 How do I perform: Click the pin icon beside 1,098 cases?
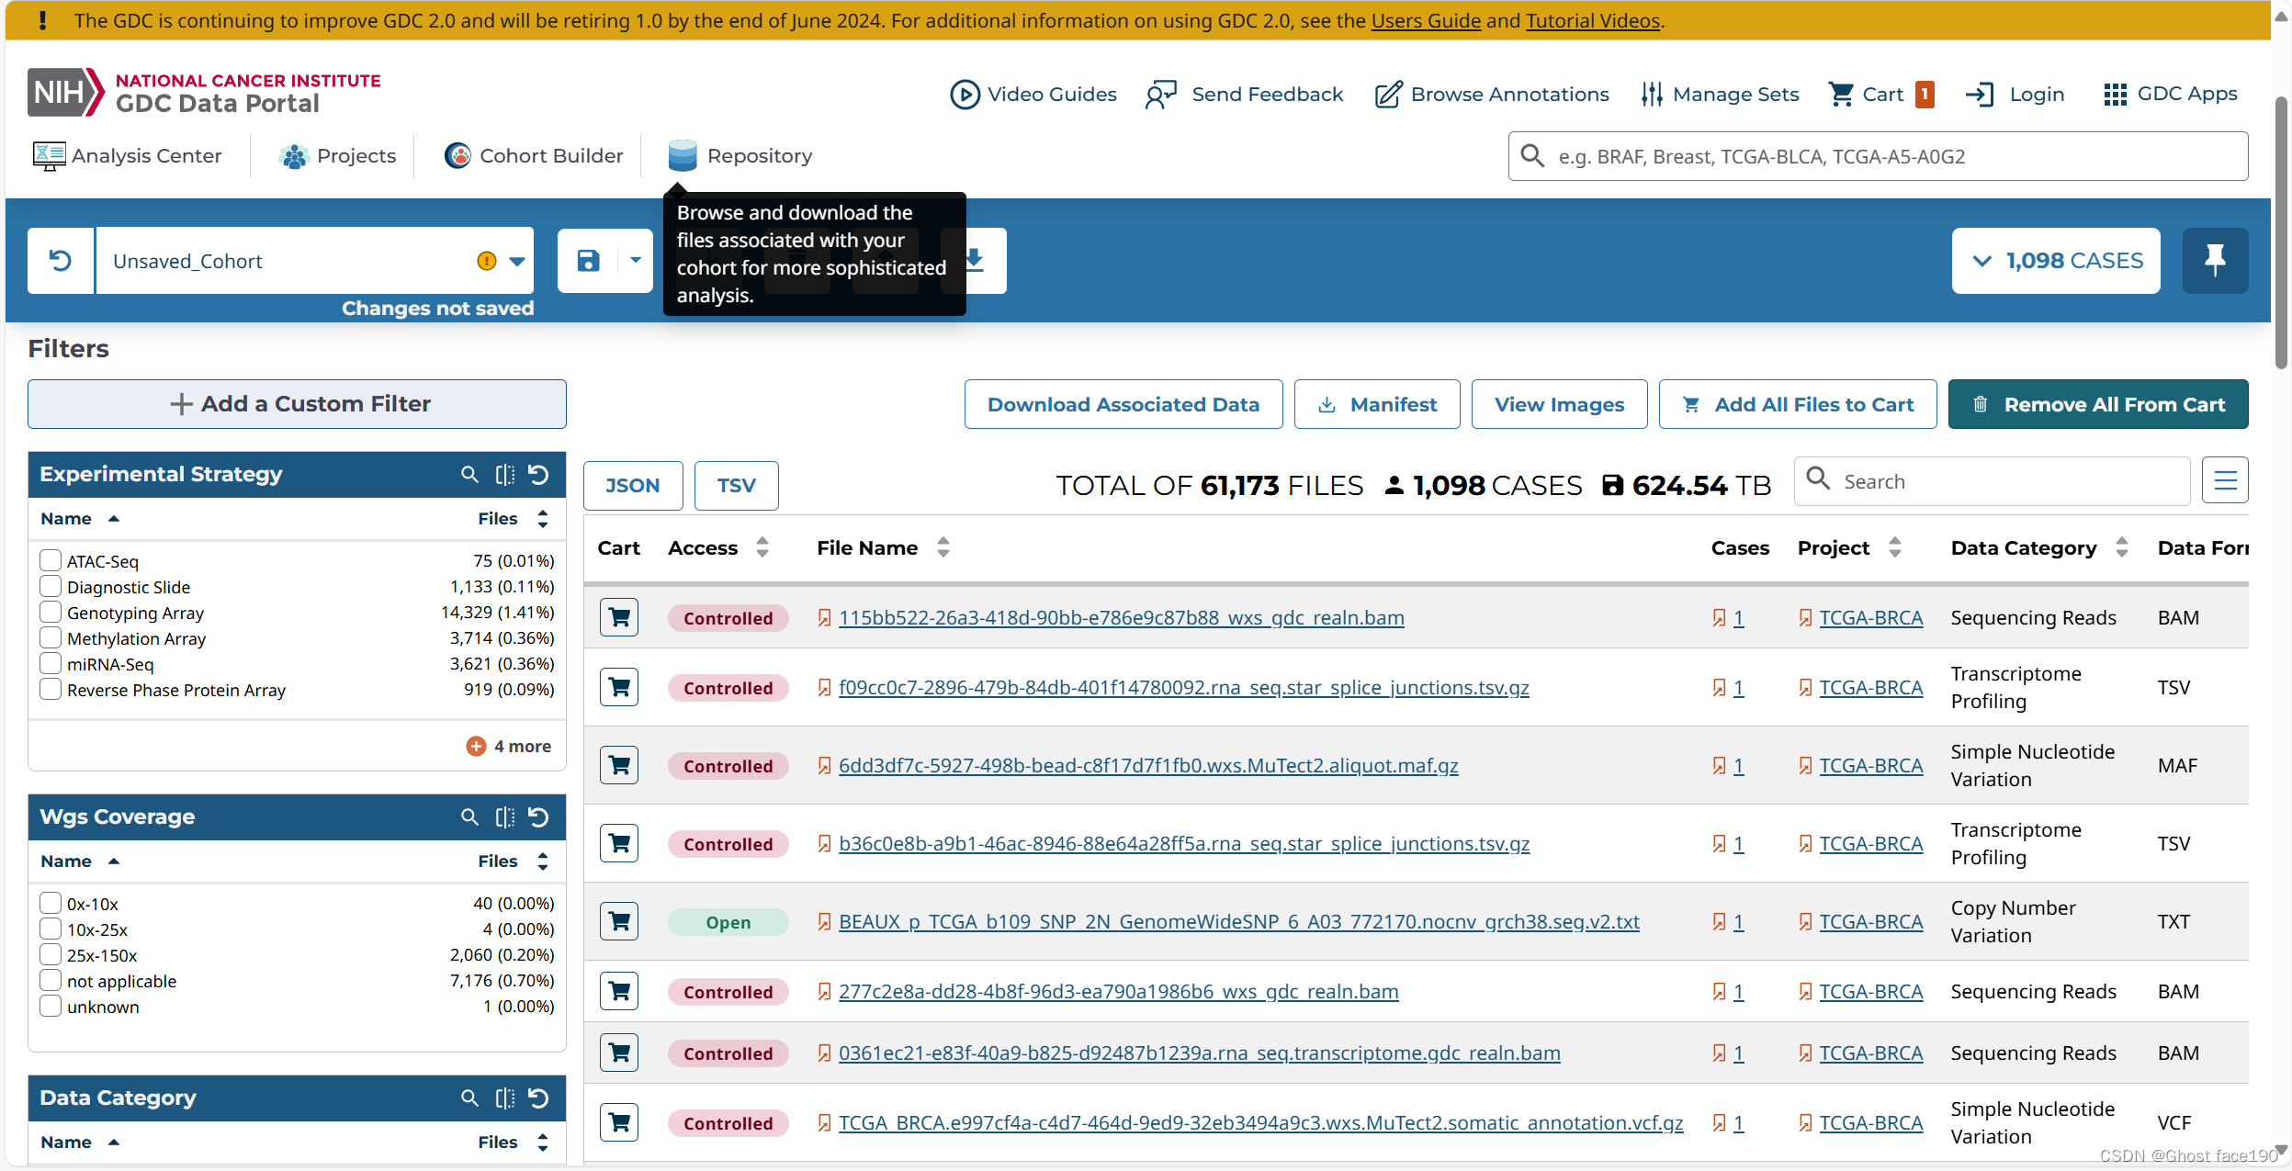tap(2215, 261)
